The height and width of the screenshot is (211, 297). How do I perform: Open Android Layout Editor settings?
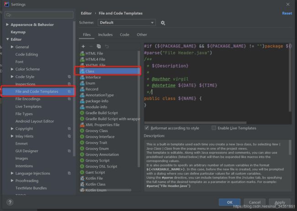(35, 121)
